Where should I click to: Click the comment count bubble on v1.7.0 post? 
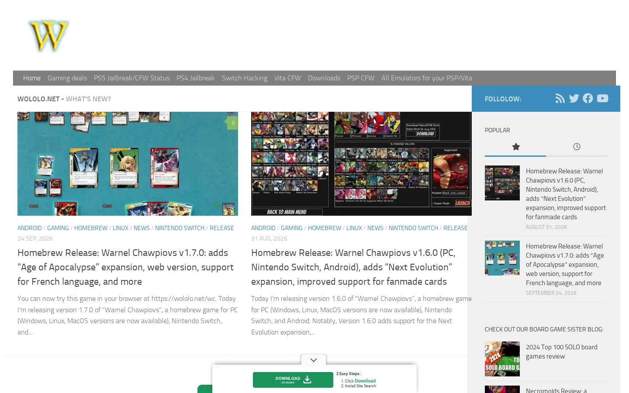tap(232, 123)
